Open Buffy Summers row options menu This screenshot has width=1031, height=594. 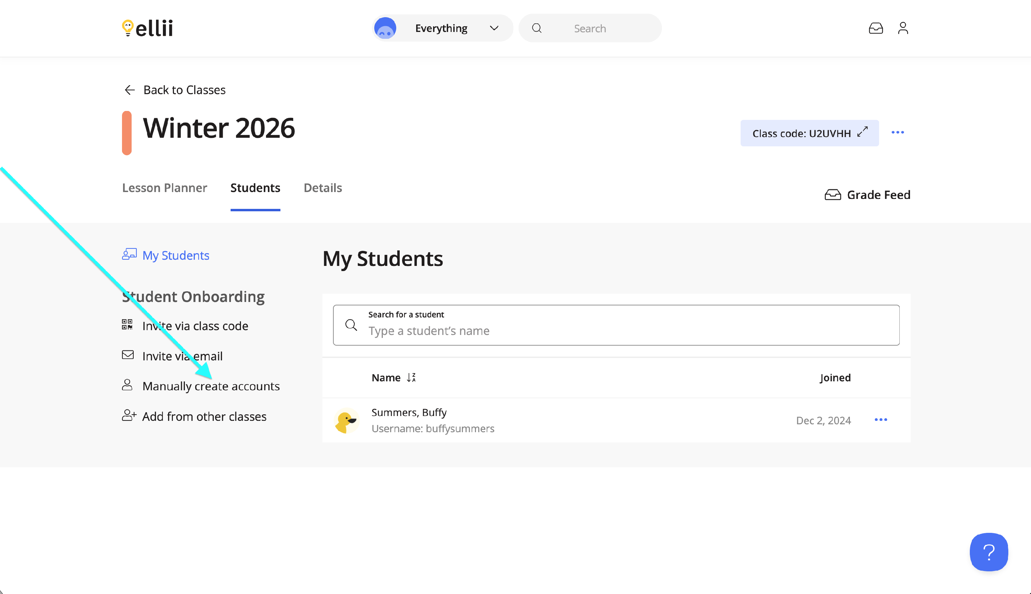click(881, 420)
